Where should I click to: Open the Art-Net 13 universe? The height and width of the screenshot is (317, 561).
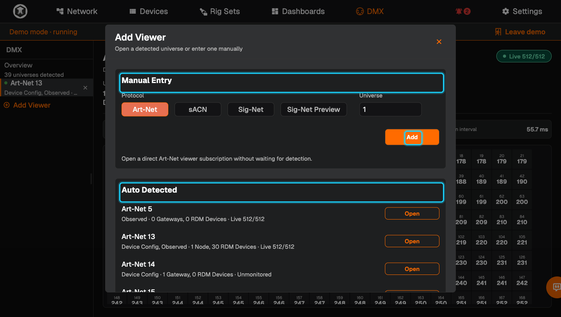tap(412, 241)
